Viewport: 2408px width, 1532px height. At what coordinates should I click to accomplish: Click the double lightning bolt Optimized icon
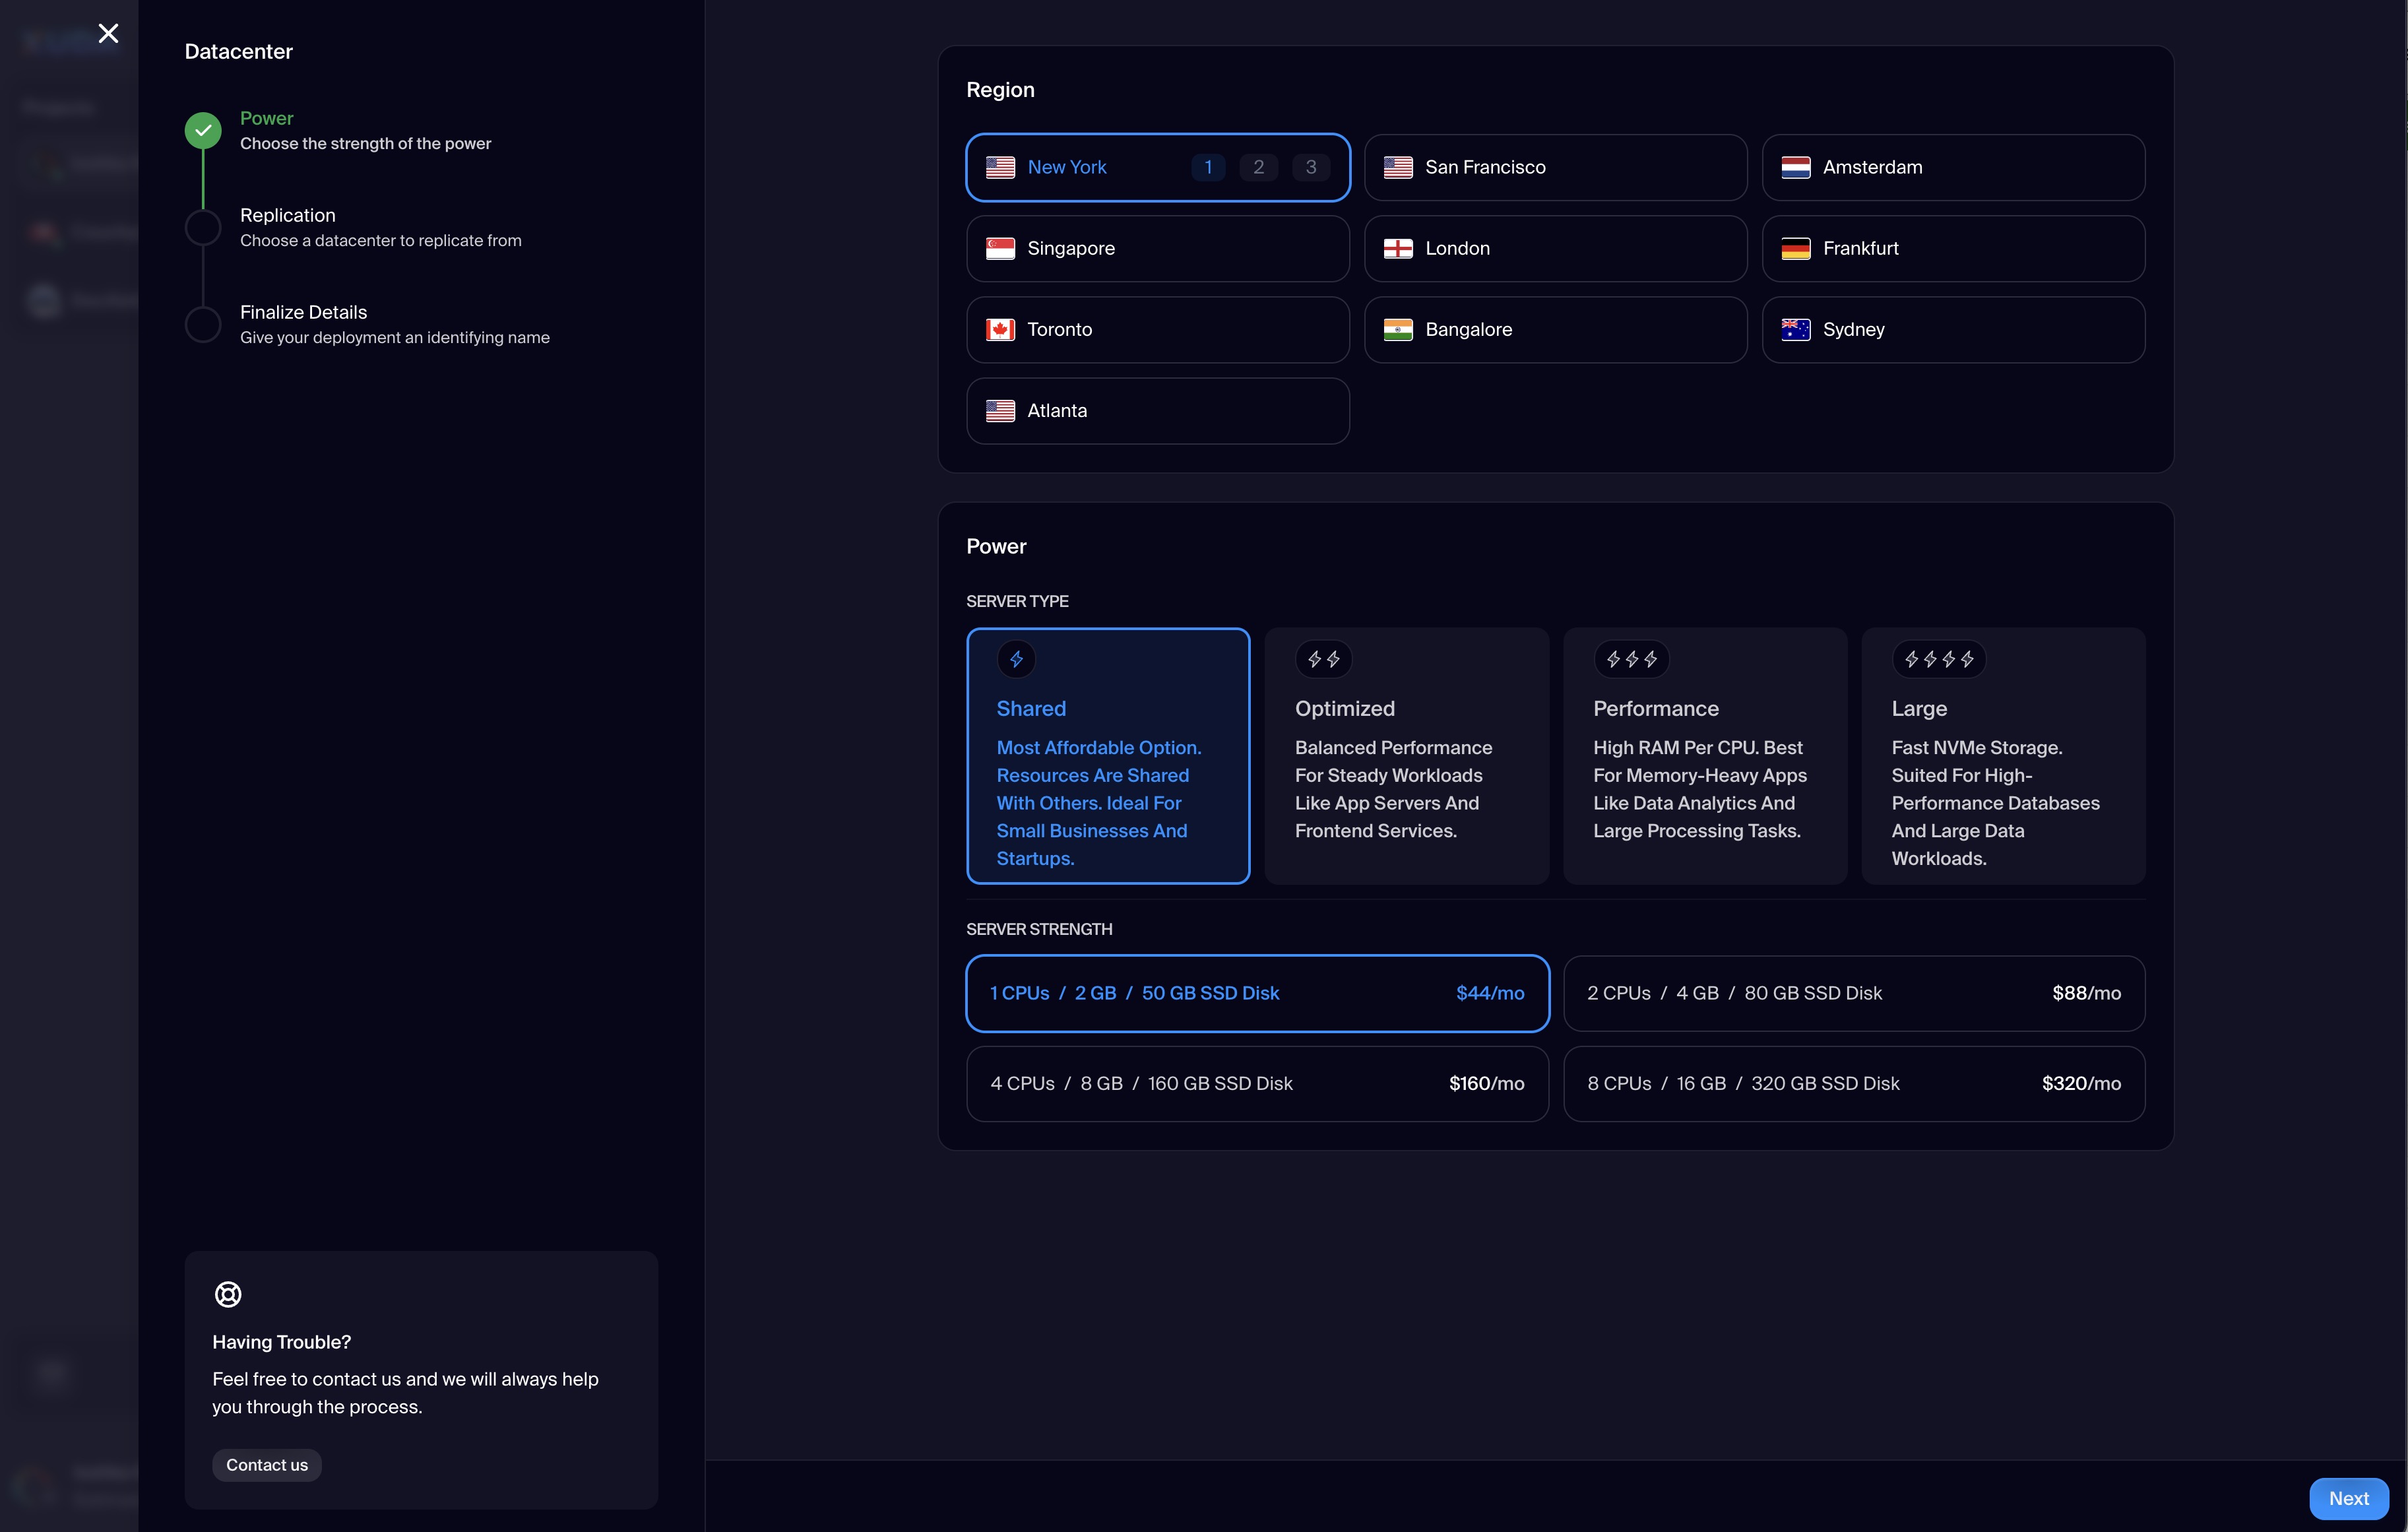point(1323,659)
